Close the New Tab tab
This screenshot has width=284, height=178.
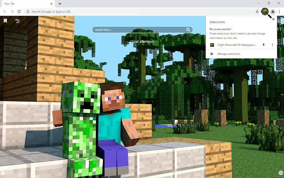tap(51, 4)
